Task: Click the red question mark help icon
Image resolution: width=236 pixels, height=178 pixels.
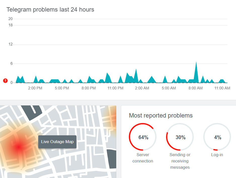Action: [5, 81]
